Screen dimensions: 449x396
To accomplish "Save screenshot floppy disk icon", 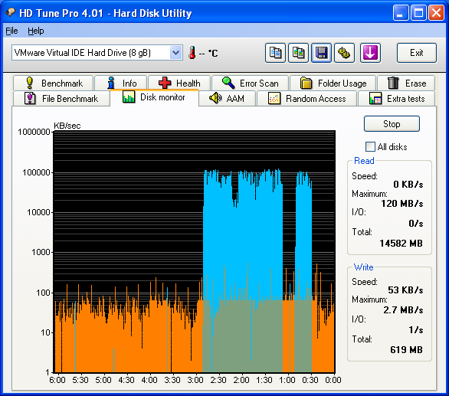I will [x=321, y=53].
